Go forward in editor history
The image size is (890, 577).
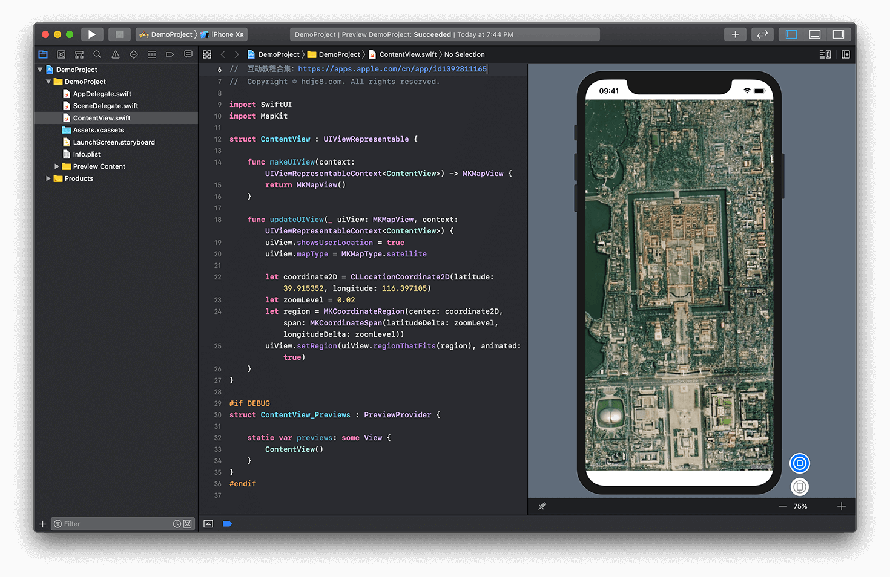(x=237, y=54)
